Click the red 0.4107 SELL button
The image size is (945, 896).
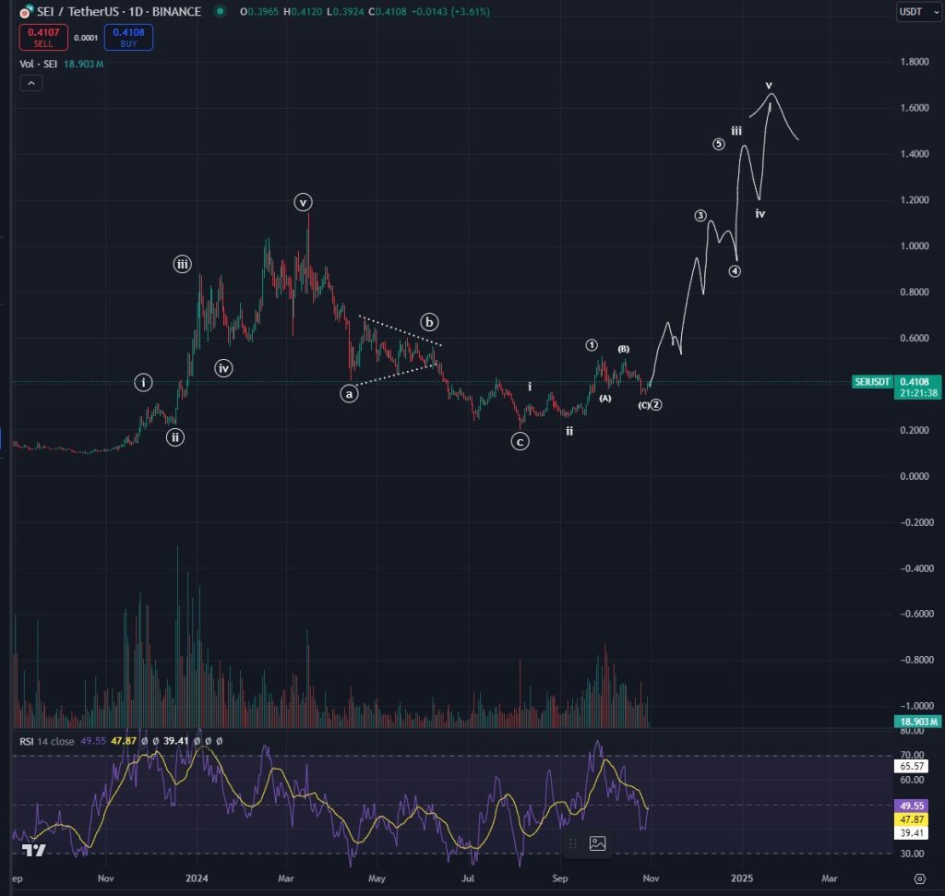coord(43,37)
